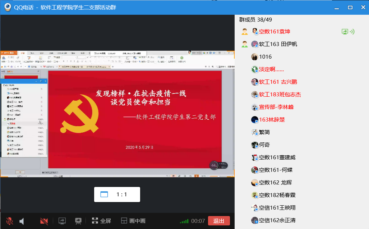Turn on the disabled camera
369x229 pixels.
[x=44, y=221]
